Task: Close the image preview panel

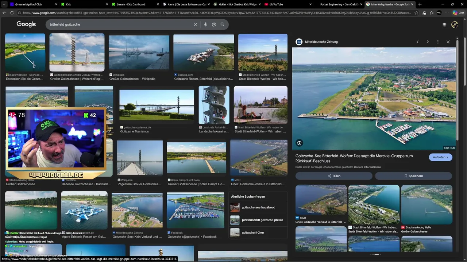Action: pos(448,42)
